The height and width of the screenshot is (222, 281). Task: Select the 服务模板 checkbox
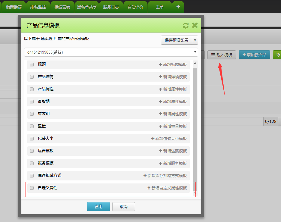tap(32, 163)
